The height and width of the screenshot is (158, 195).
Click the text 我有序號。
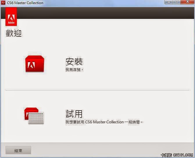pyautogui.click(x=74, y=70)
